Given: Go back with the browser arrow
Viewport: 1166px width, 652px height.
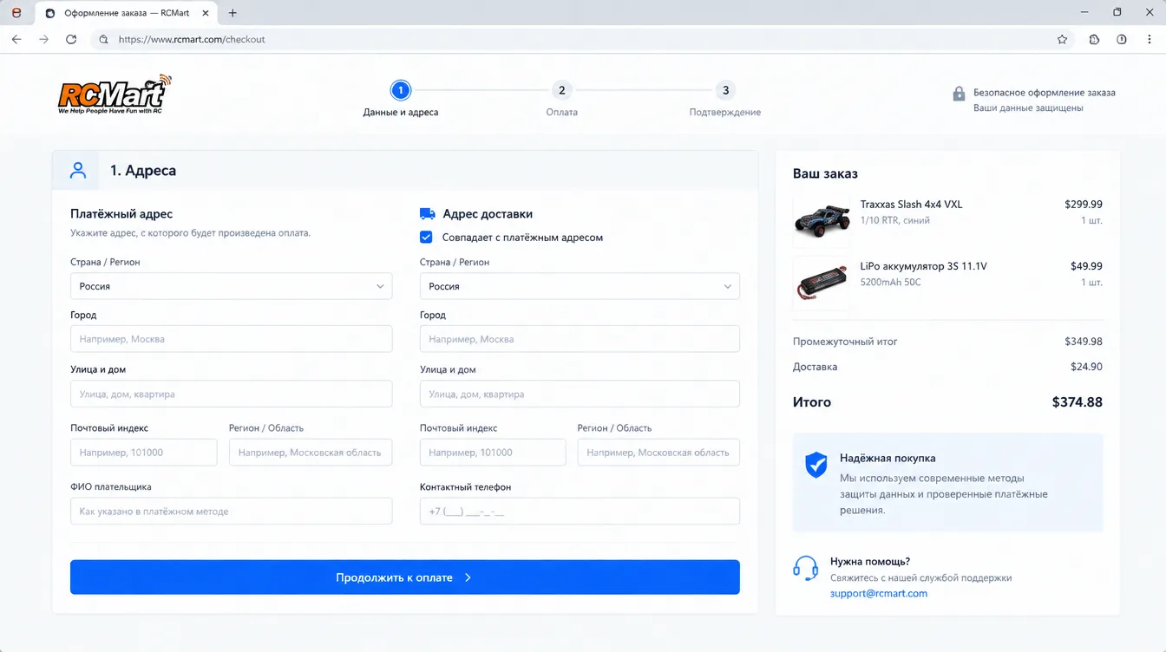Looking at the screenshot, I should pyautogui.click(x=16, y=39).
